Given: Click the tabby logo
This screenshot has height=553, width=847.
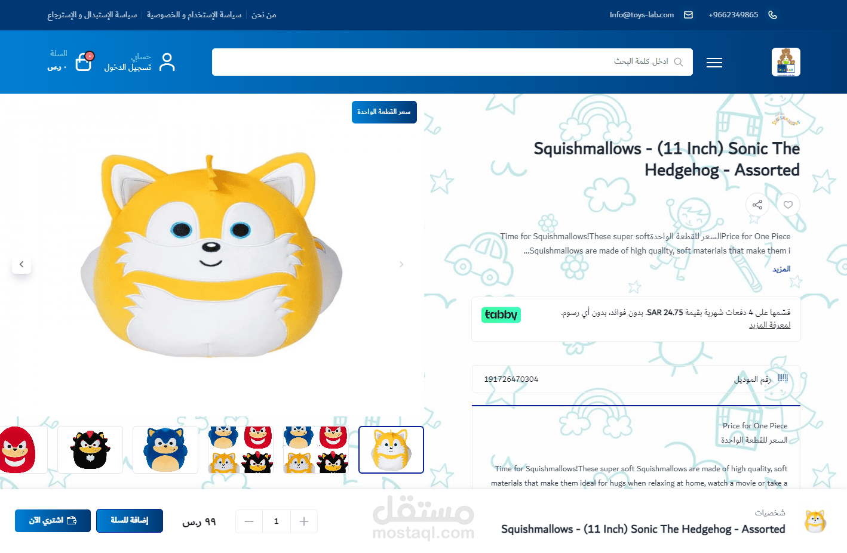Looking at the screenshot, I should coord(501,314).
